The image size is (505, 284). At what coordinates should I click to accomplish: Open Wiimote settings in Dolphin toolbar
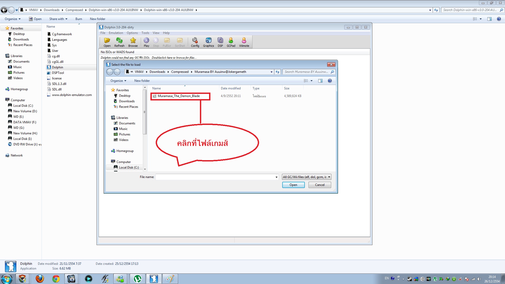tap(244, 42)
